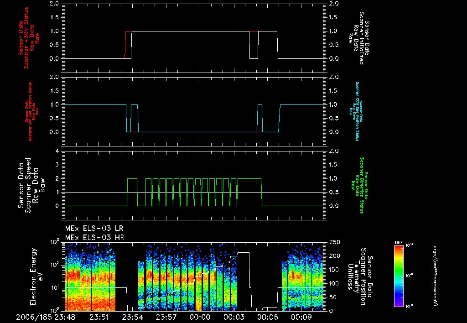Click the 00:09 time axis label
This screenshot has height=323, width=467.
click(301, 317)
